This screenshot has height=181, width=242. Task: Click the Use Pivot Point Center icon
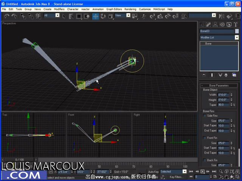tap(135, 16)
